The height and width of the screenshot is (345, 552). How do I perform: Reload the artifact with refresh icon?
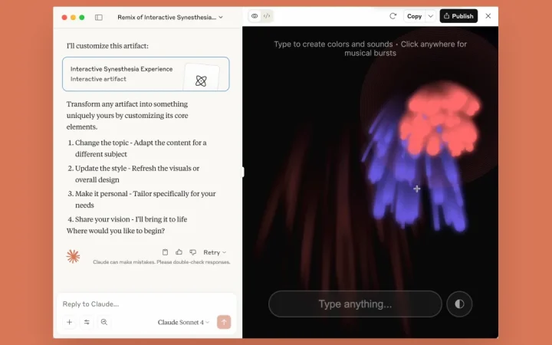coord(393,16)
